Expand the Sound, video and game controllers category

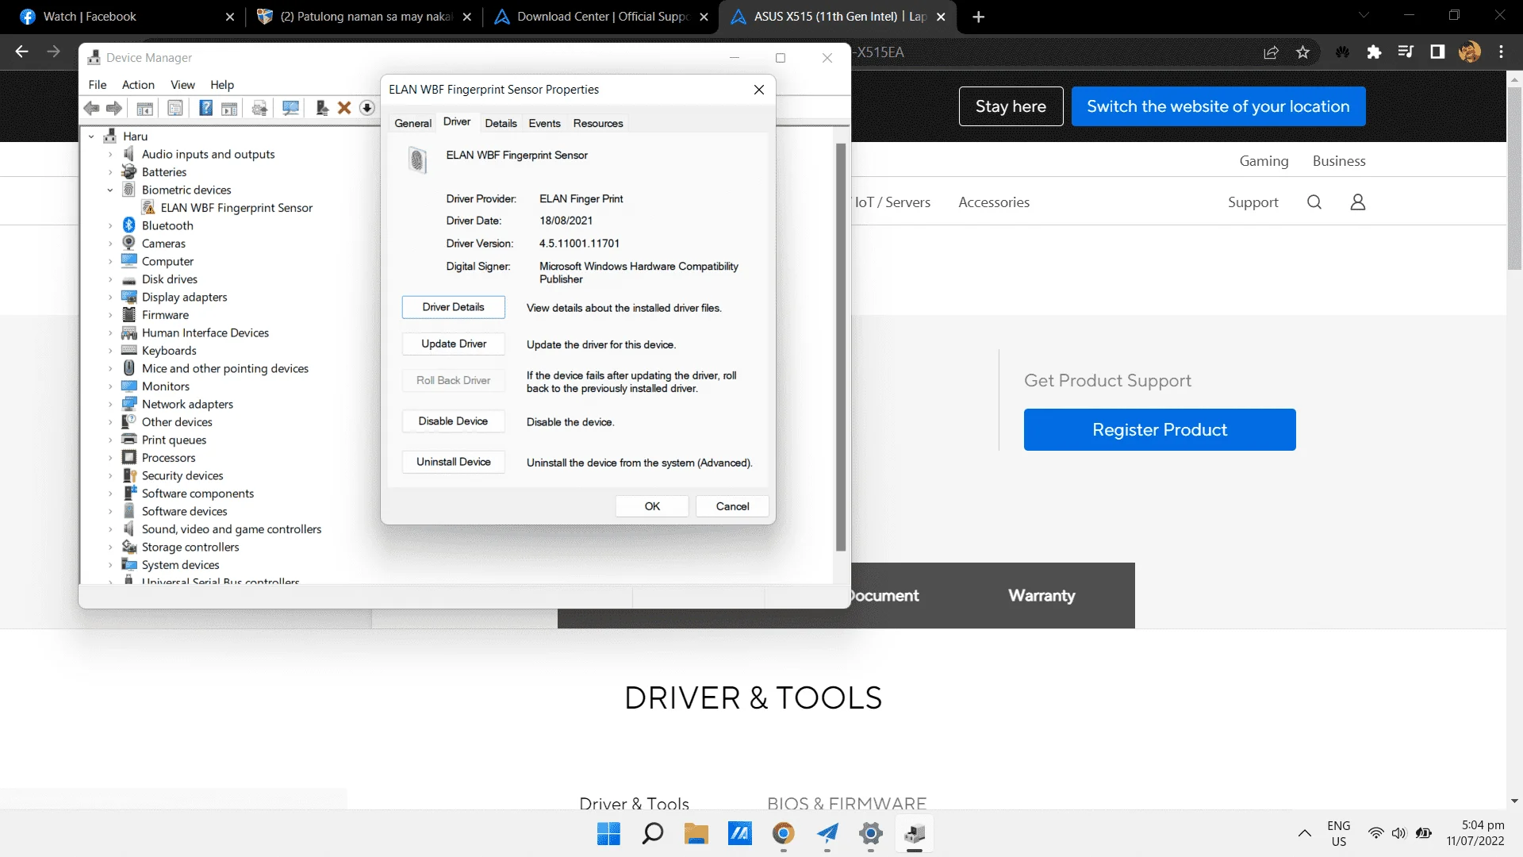tap(110, 529)
